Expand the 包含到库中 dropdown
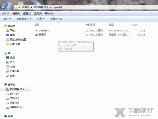Image resolution: width=158 pixels, height=119 pixels. [24, 19]
